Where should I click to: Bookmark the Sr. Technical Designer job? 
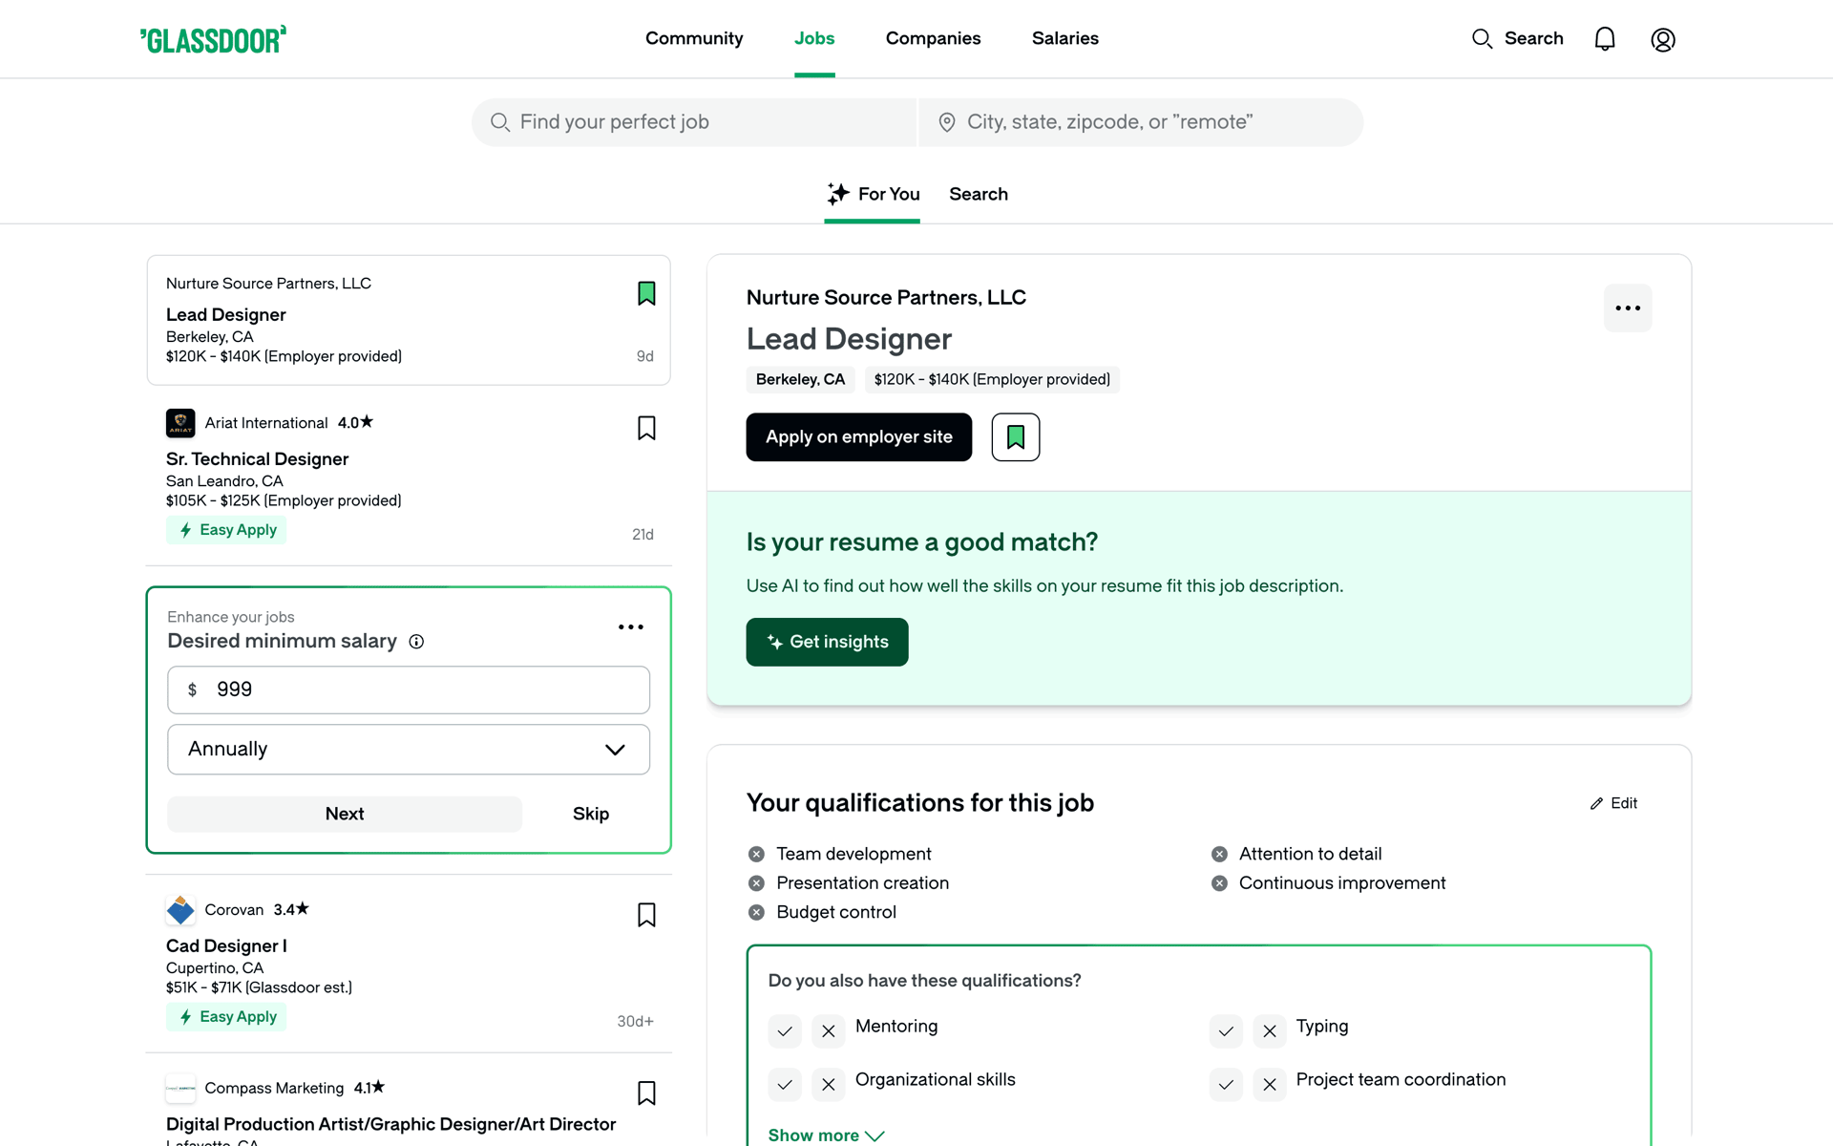[646, 428]
